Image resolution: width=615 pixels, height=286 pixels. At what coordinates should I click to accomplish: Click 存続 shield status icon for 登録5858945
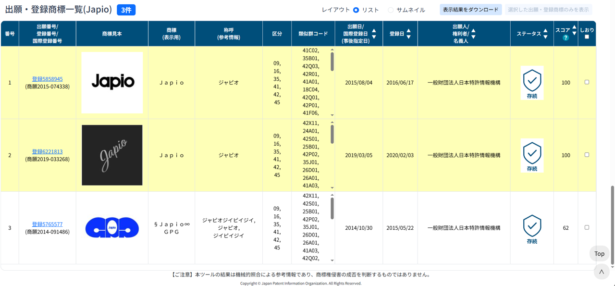click(532, 83)
